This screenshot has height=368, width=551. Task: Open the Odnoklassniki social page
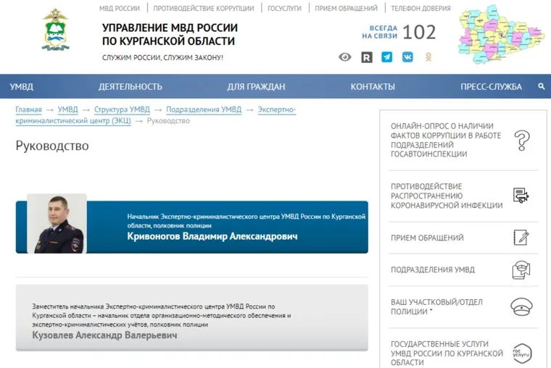click(x=428, y=57)
